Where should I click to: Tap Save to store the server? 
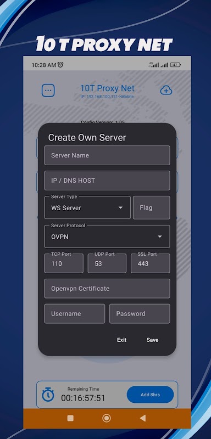152,340
